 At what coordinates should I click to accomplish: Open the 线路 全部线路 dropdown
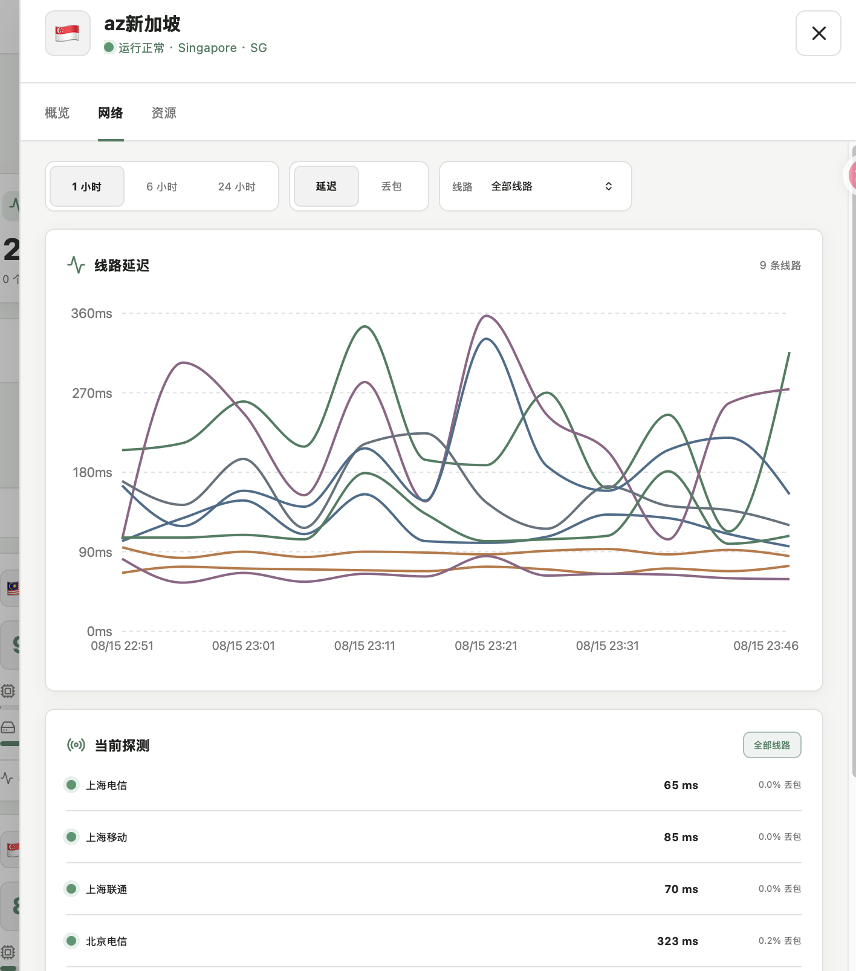point(536,186)
